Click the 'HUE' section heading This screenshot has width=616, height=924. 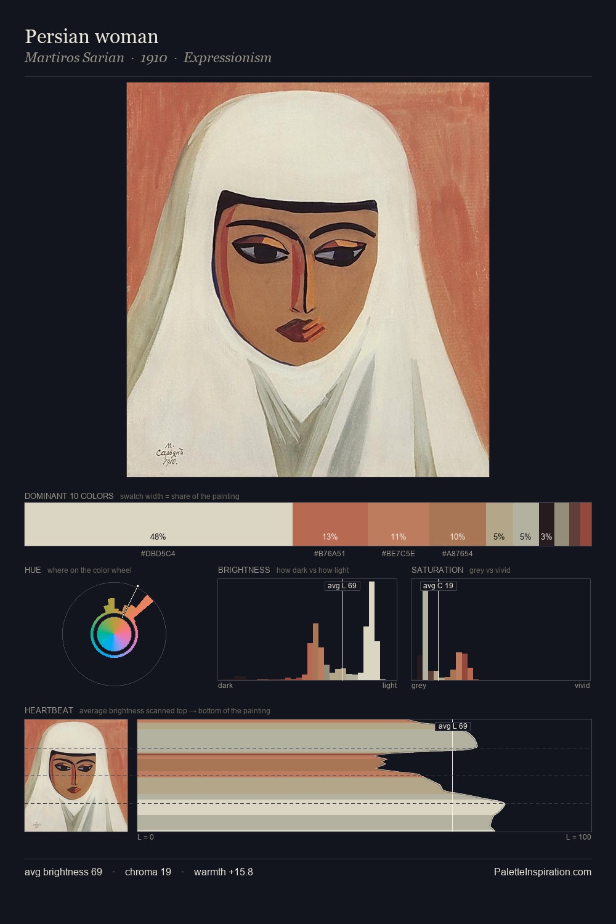pyautogui.click(x=33, y=570)
